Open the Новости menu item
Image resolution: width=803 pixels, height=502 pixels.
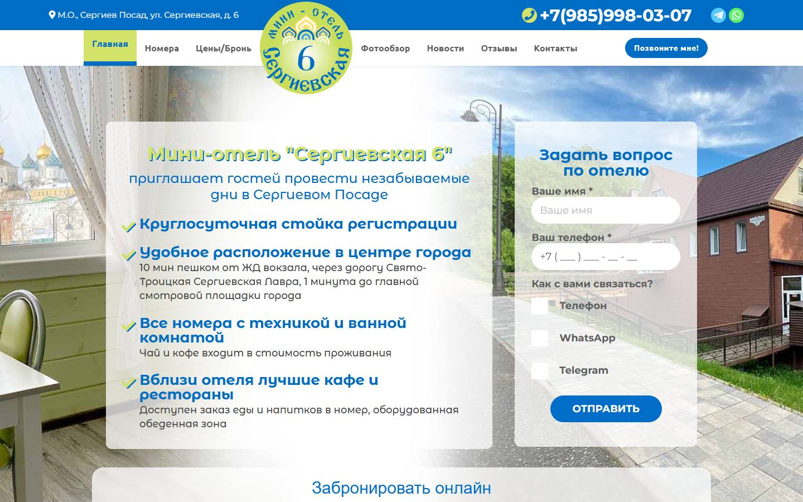point(446,48)
